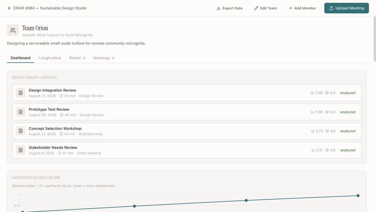
Task: Click the layers icon beside 2/4
Action: pyautogui.click(x=327, y=150)
